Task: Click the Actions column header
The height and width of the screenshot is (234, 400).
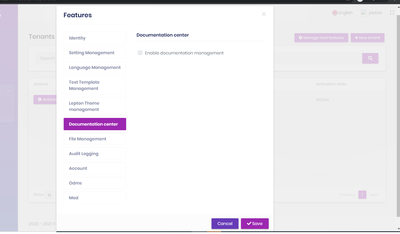Action: tap(41, 84)
